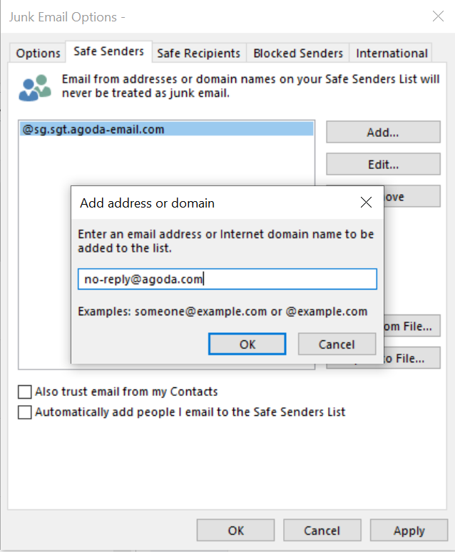
Task: Open the Safe Recipients tab
Action: (x=199, y=53)
